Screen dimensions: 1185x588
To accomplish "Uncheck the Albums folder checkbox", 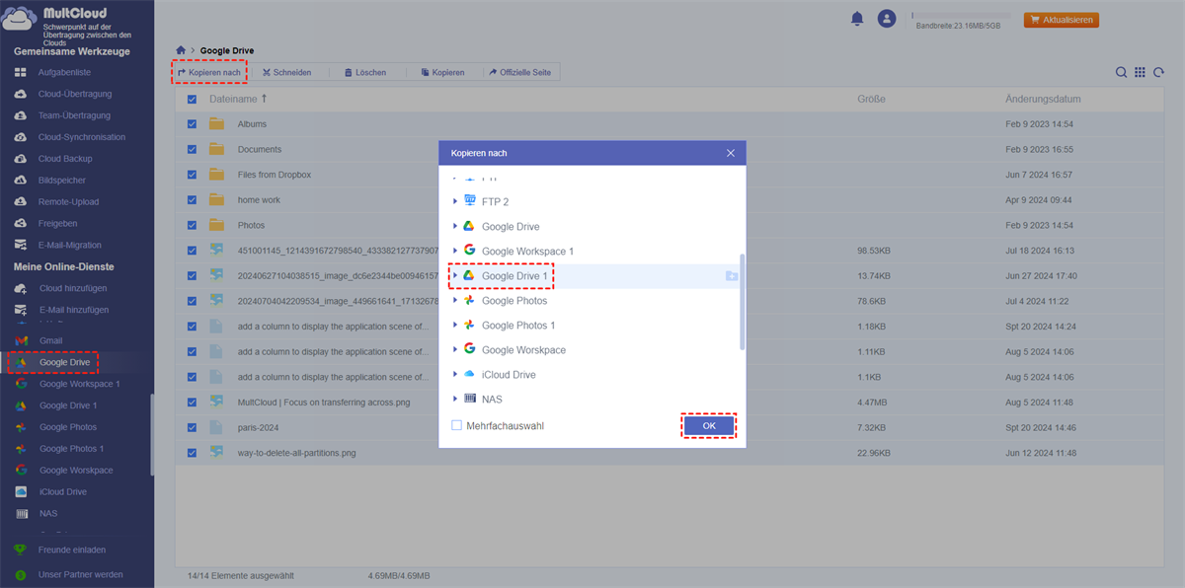I will click(192, 124).
